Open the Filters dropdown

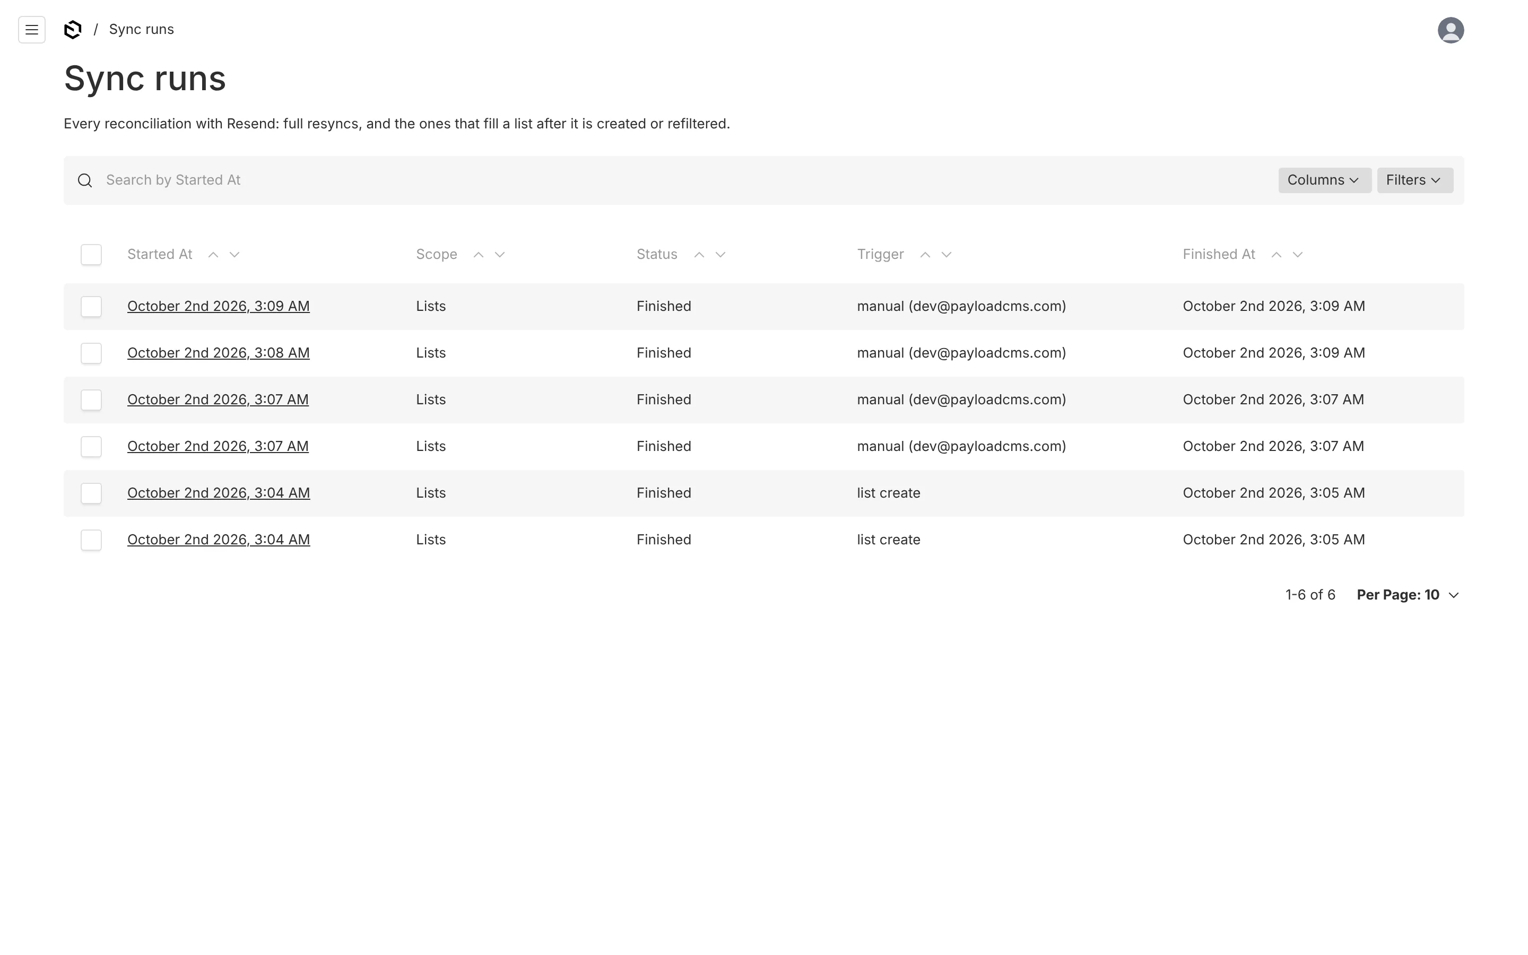tap(1414, 180)
